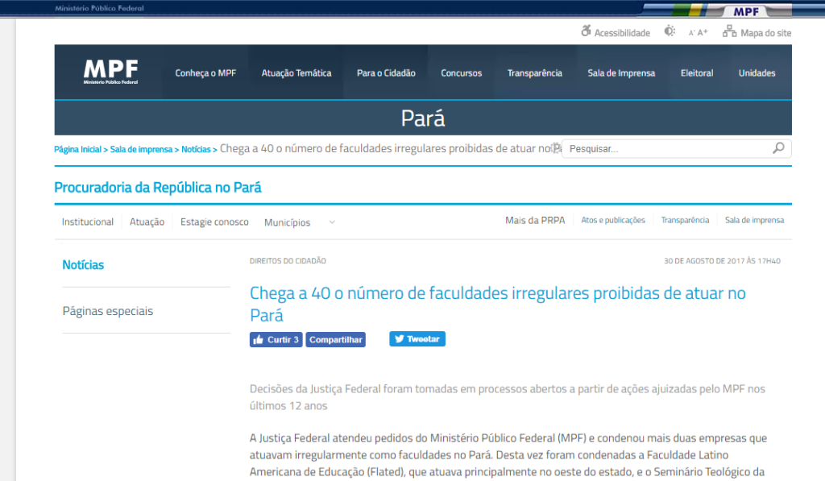Open Atos e publicações link
825x481 pixels.
(x=613, y=221)
